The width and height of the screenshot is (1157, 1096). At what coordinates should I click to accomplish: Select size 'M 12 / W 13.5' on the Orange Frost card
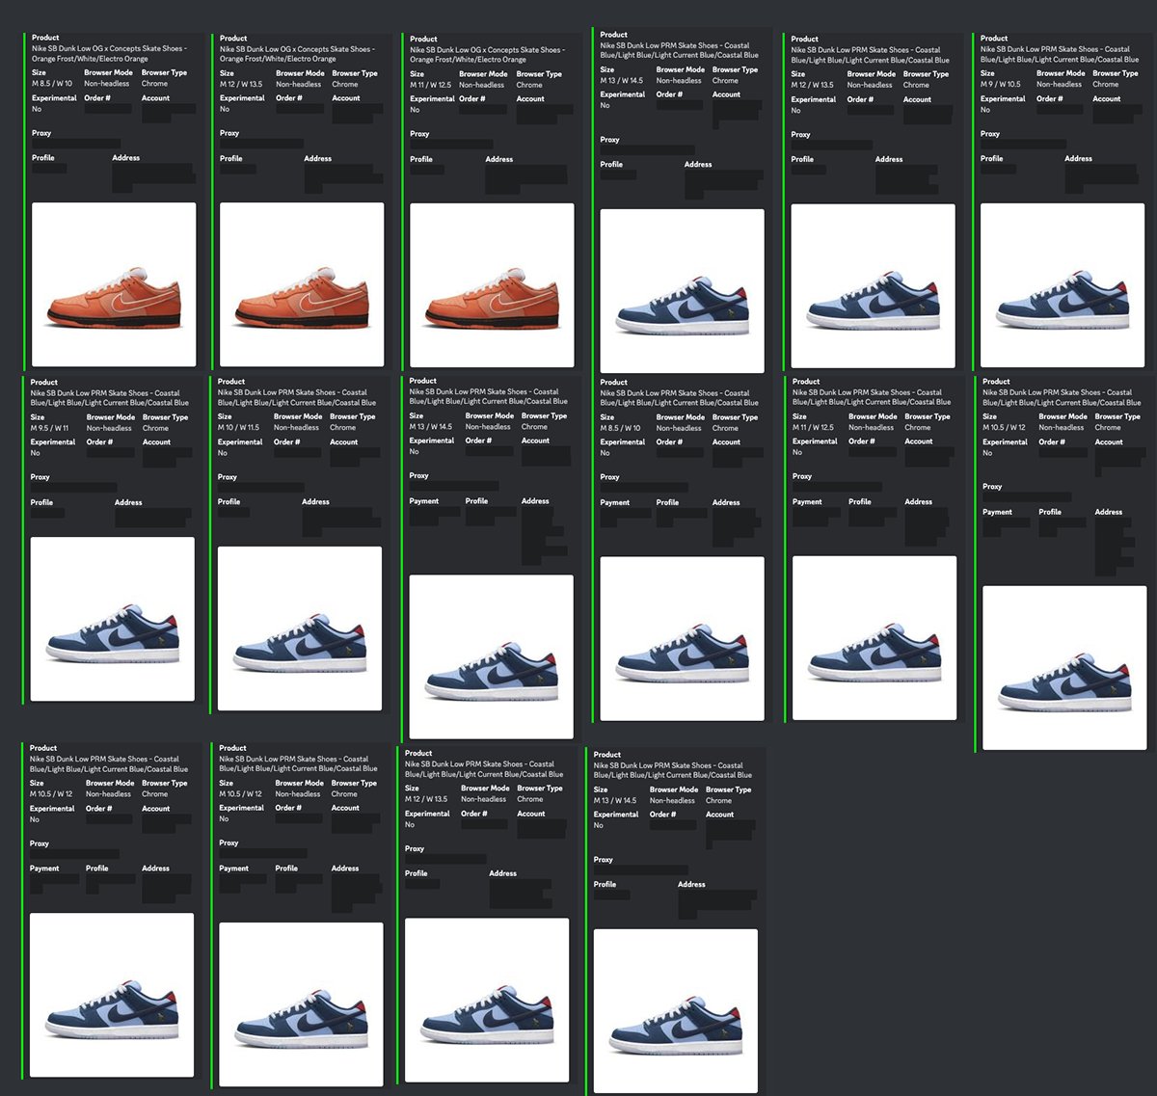[241, 85]
